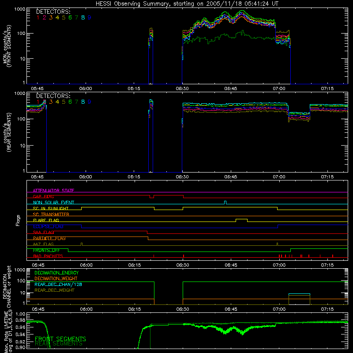This screenshot has width=353, height=353.
Task: Click the REAR SEGMENTS legend in the livetime plot
Action: [x=59, y=344]
